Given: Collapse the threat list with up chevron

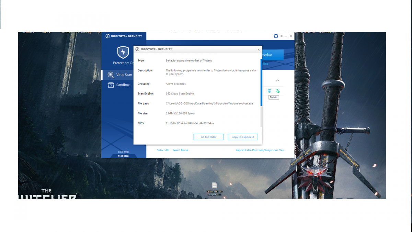Looking at the screenshot, I should (277, 80).
